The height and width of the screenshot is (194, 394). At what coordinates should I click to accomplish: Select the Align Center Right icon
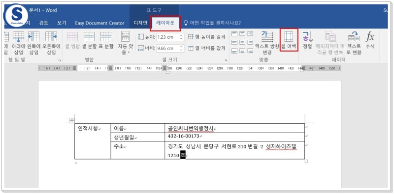pos(250,42)
